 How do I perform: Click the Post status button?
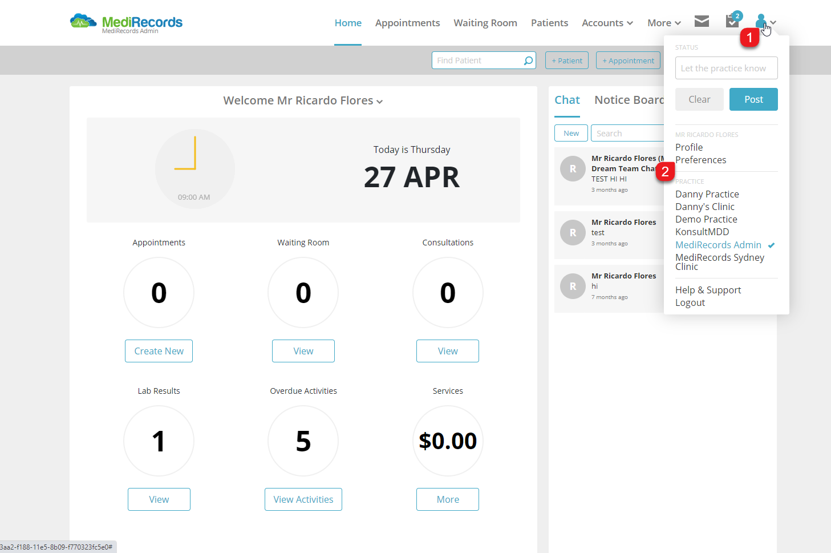coord(753,99)
